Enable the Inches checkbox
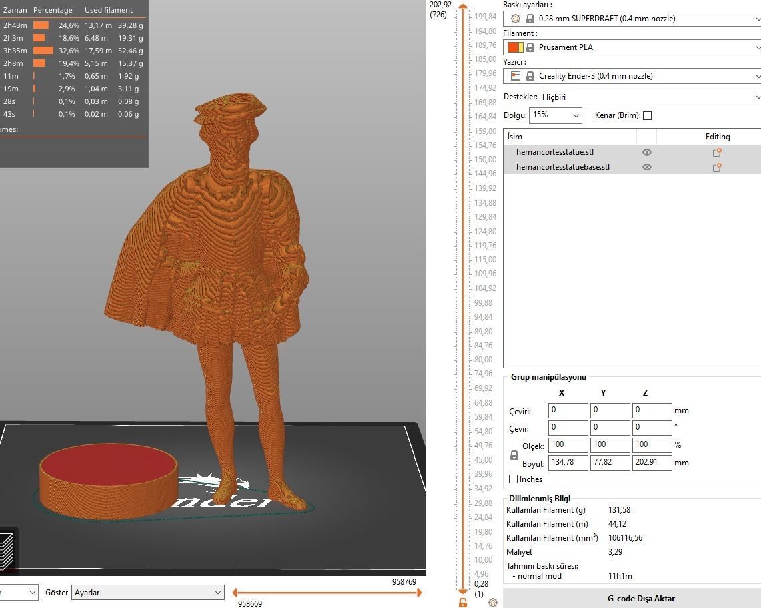Image resolution: width=761 pixels, height=608 pixels. (x=513, y=479)
